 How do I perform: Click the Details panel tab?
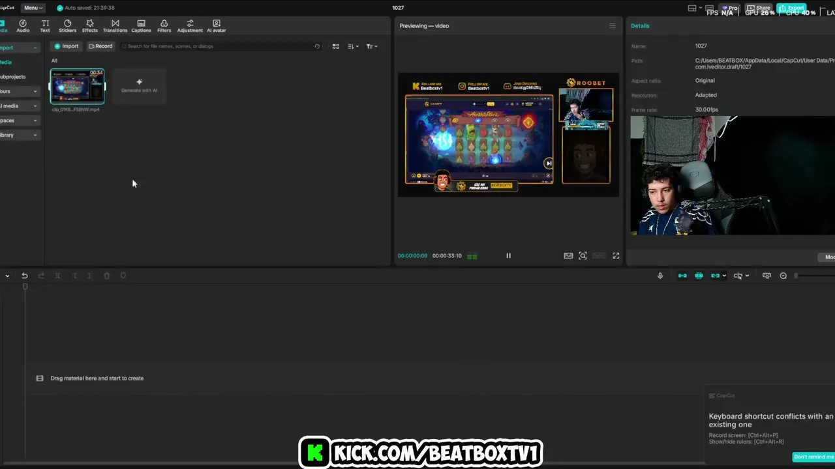(x=640, y=25)
